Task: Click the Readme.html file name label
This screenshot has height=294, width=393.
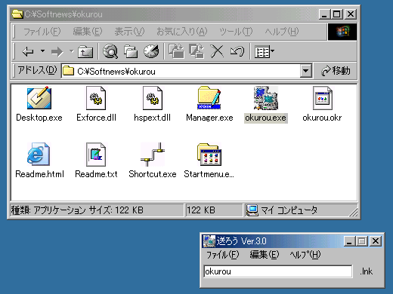Action: coord(39,174)
